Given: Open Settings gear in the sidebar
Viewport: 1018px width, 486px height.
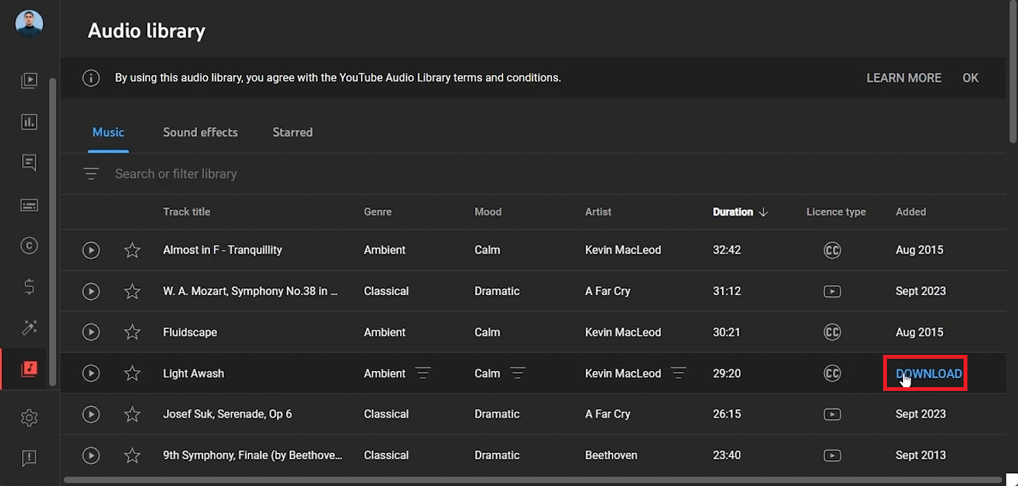Looking at the screenshot, I should tap(29, 418).
